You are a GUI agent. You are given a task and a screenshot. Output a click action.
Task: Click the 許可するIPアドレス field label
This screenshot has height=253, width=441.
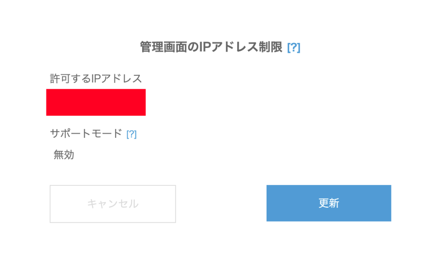click(96, 79)
